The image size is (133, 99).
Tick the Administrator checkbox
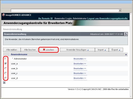pyautogui.click(x=6, y=59)
